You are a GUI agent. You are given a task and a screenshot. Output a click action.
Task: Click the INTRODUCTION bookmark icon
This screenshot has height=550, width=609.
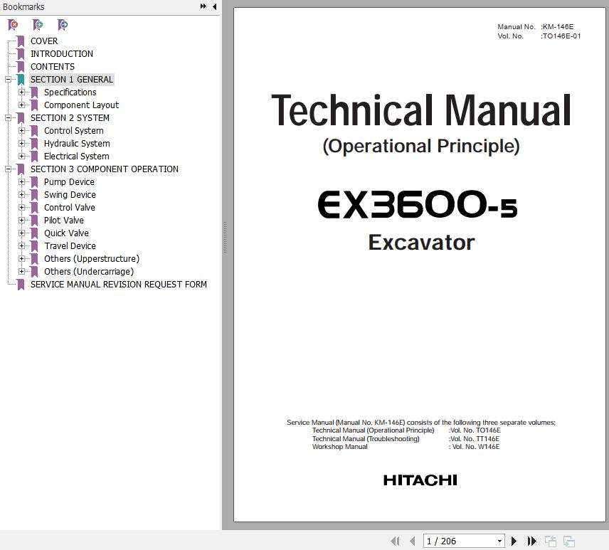[x=21, y=54]
